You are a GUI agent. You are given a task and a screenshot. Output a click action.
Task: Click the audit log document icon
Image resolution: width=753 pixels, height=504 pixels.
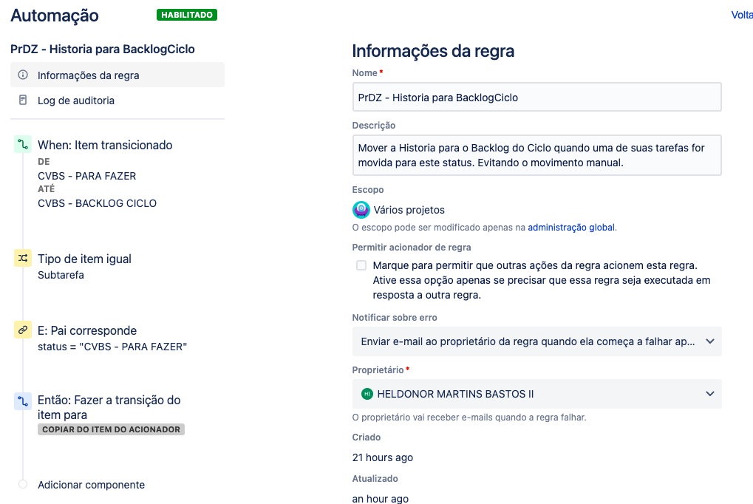[x=23, y=100]
